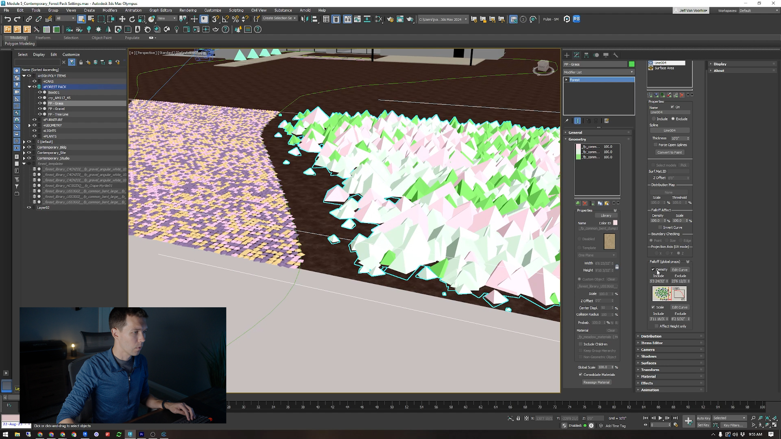Screen dimensions: 781x439
Task: Uncheck Consolidate Materials checkbox
Action: [580, 375]
